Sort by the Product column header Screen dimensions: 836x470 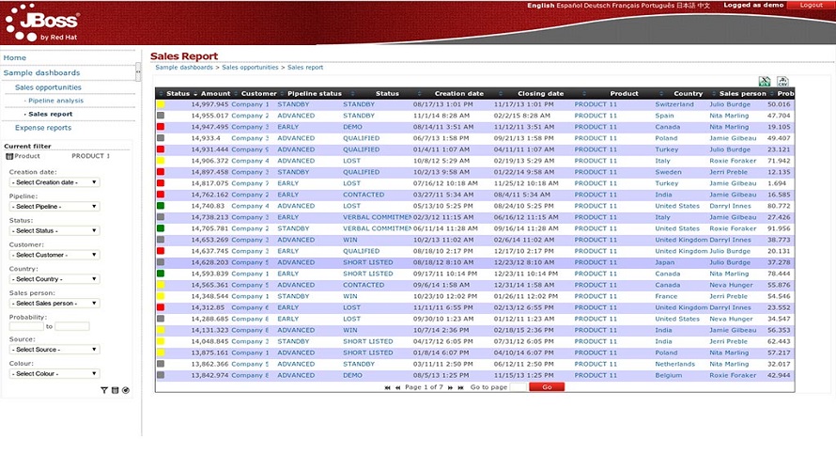(624, 93)
